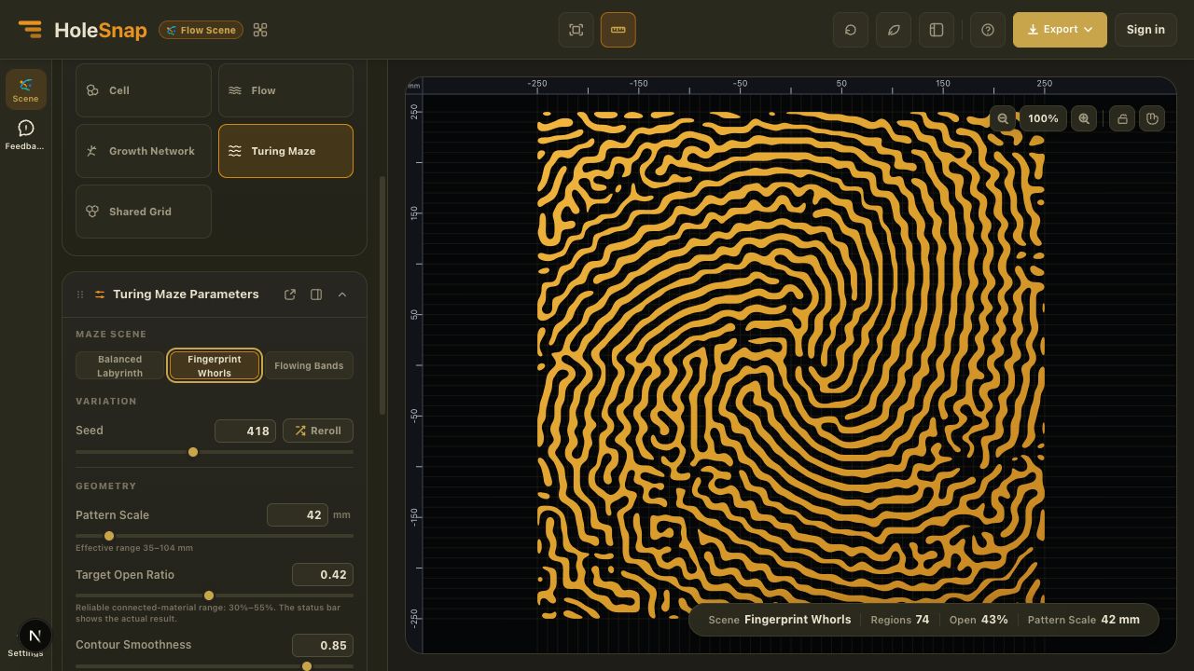
Task: Open Settings via the N avatar
Action: tap(35, 636)
